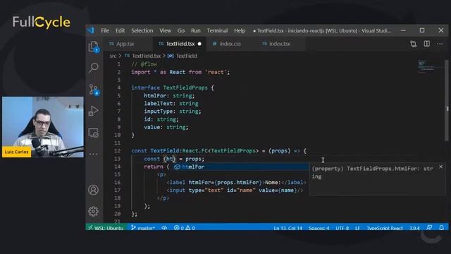Click the synchronize changes cloud icon
The image size is (451, 254).
pyautogui.click(x=164, y=228)
